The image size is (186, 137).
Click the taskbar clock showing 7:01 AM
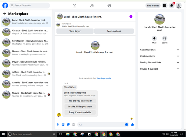point(173,134)
